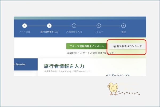Select the 旅行者情報を入力 step label
The width and height of the screenshot is (160, 107).
(49, 32)
